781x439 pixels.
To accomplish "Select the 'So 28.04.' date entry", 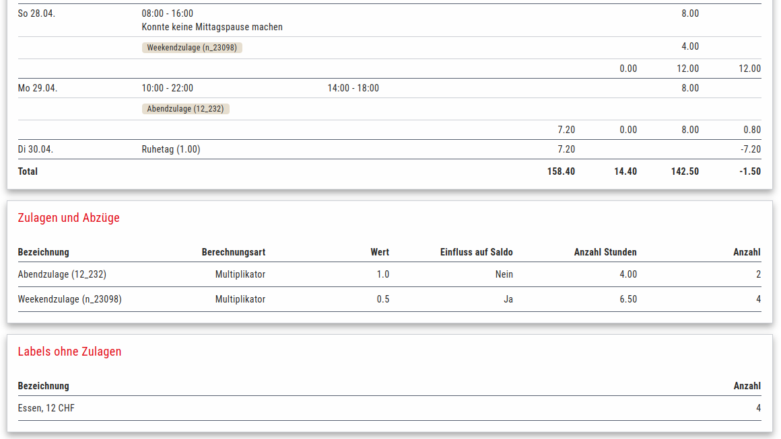I will [36, 13].
